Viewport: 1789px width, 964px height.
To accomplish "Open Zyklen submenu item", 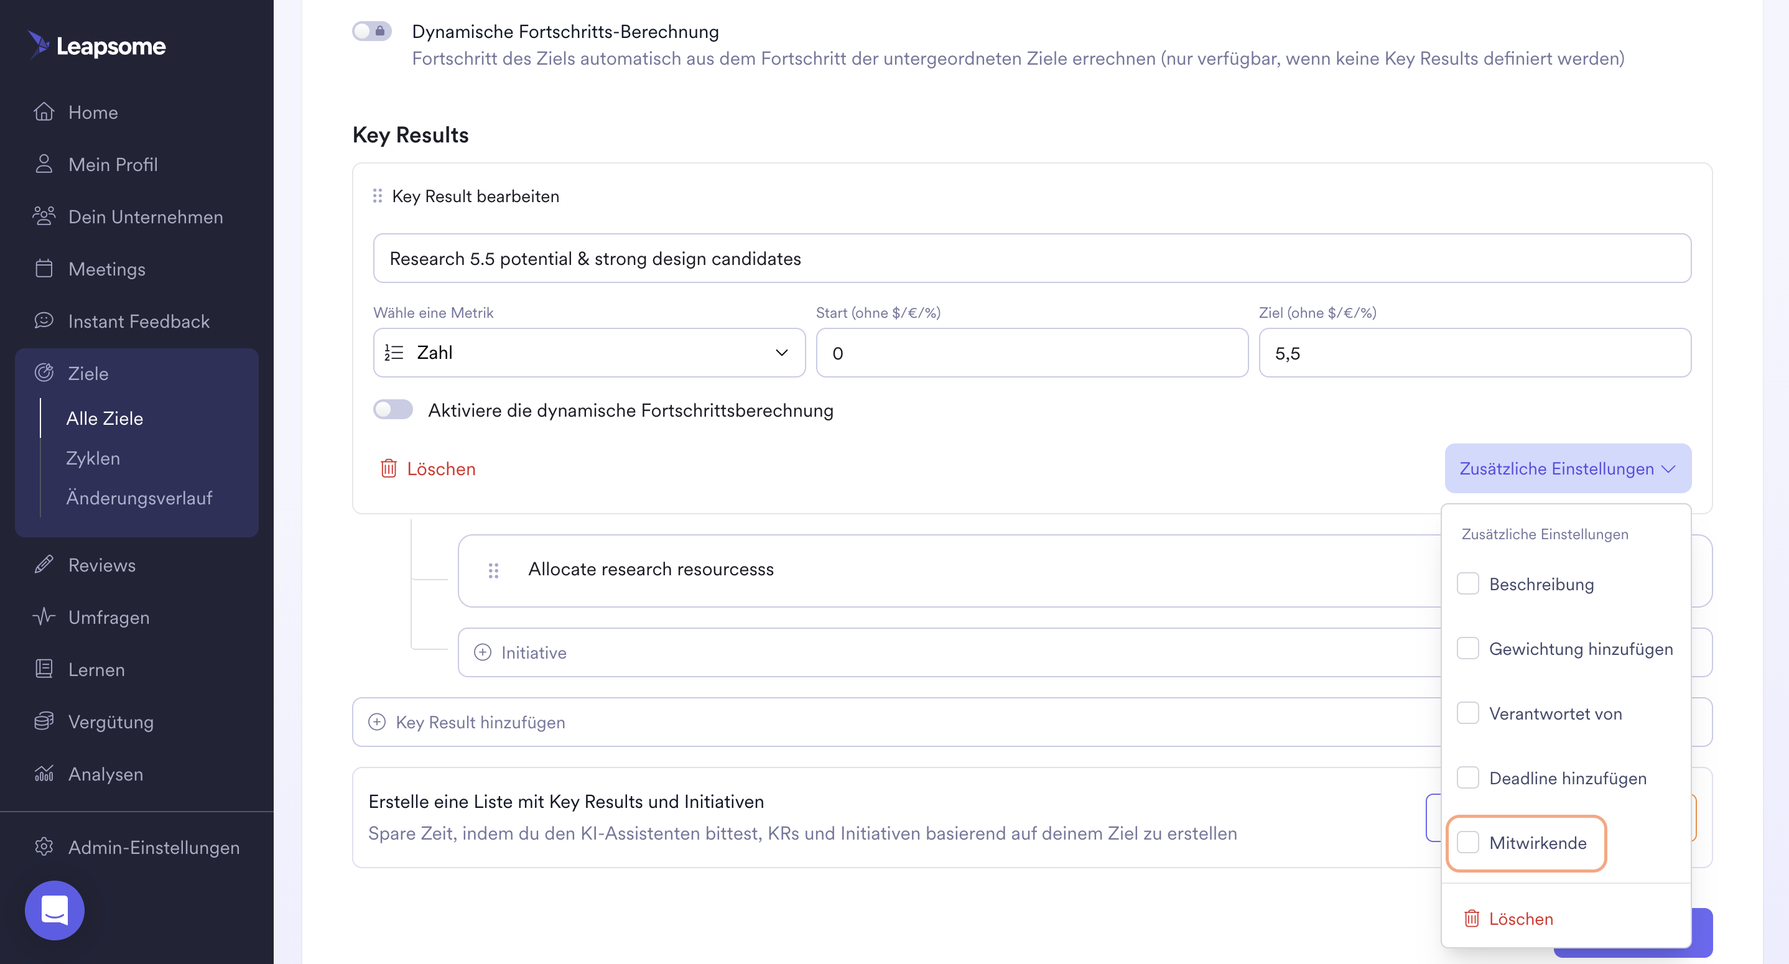I will [x=92, y=458].
